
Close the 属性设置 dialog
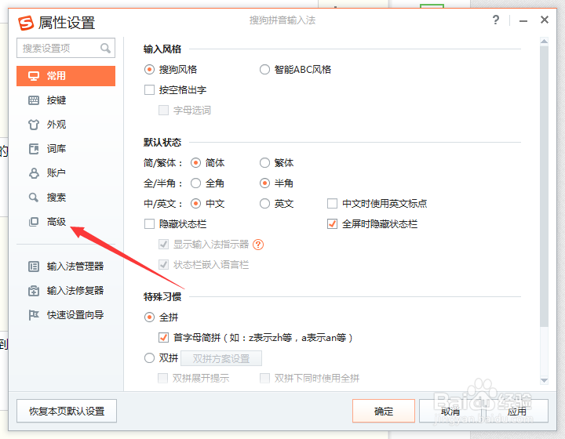coord(544,20)
